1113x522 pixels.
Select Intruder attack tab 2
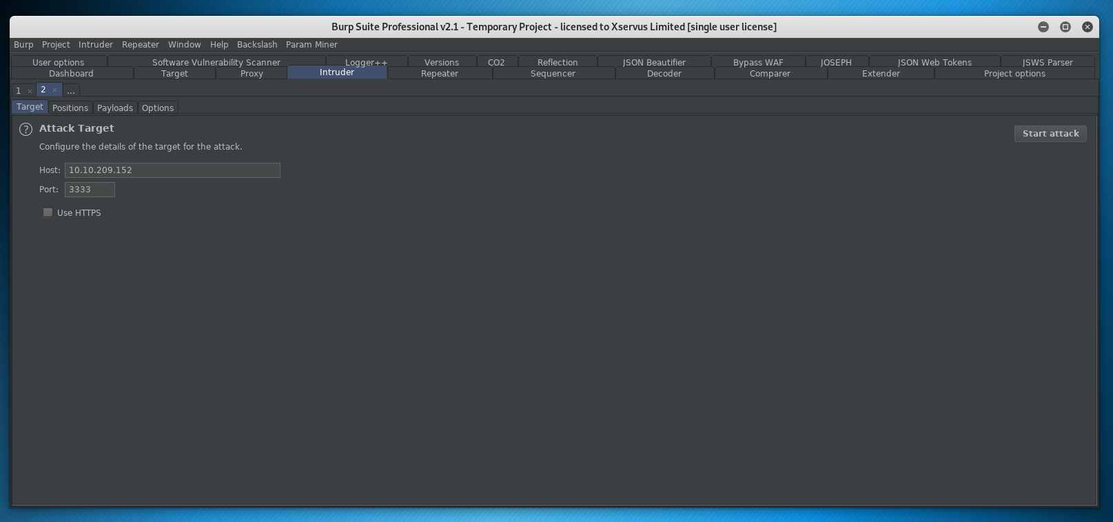click(43, 90)
